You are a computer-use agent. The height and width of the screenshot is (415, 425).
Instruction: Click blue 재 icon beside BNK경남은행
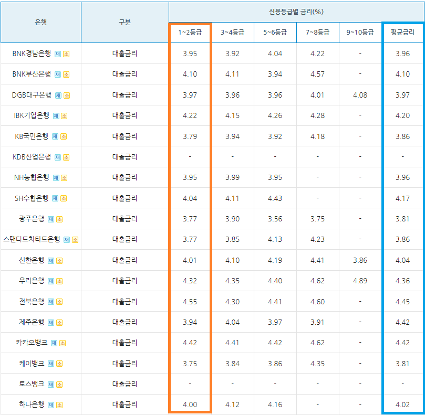click(x=58, y=54)
